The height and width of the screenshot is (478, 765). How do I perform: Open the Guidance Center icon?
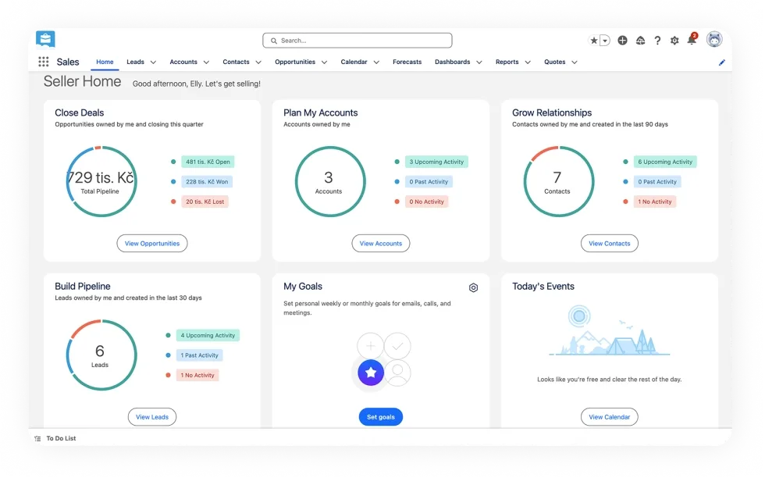640,40
